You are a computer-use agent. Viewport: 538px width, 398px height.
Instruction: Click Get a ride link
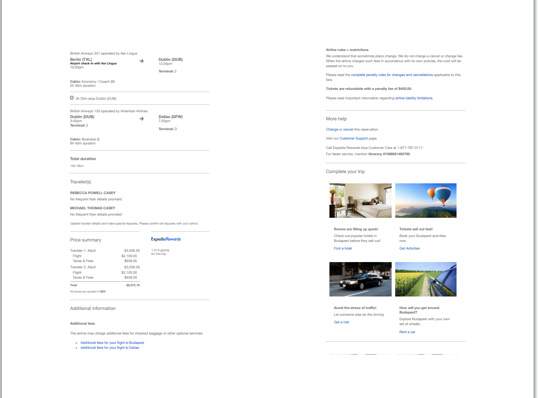coord(342,322)
